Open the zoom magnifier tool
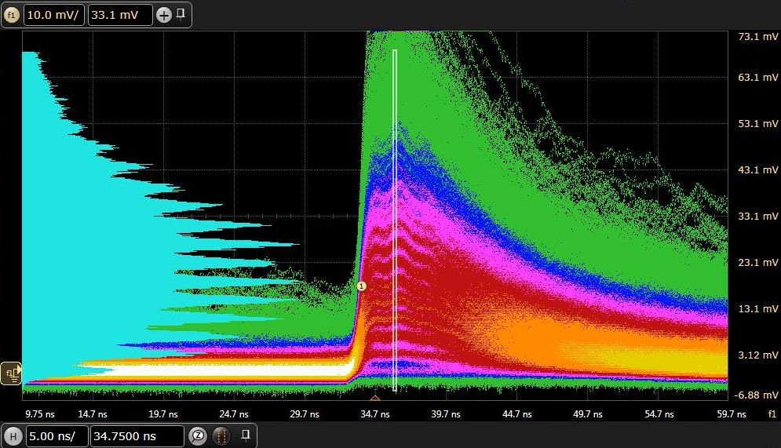This screenshot has height=448, width=781. 198,435
